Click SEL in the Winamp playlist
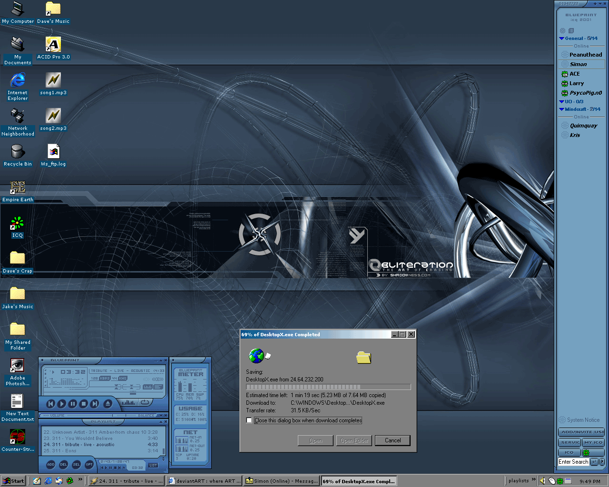Screen dimensions: 609x487 coord(76,465)
